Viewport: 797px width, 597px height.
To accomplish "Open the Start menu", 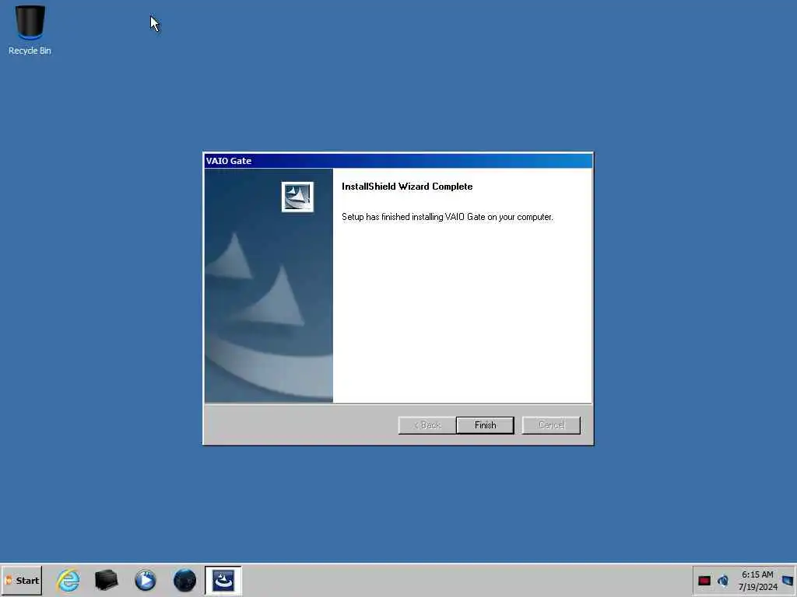I will pyautogui.click(x=22, y=580).
